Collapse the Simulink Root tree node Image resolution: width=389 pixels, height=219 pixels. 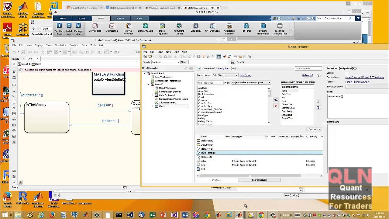[x=144, y=73]
